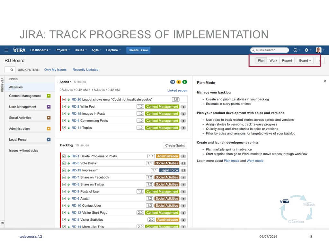Image resolution: width=329 pixels, height=246 pixels.
Task: Apply Recently Updated quick filter
Action: click(85, 70)
